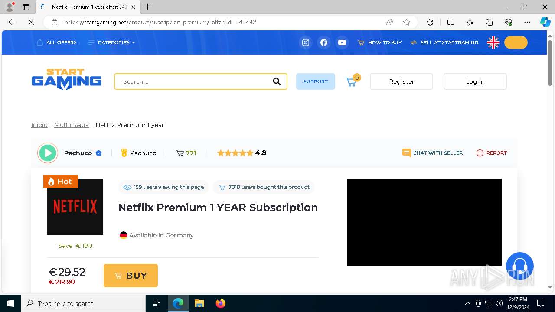The width and height of the screenshot is (555, 312).
Task: Open StartGaming Facebook page icon
Action: (x=324, y=42)
